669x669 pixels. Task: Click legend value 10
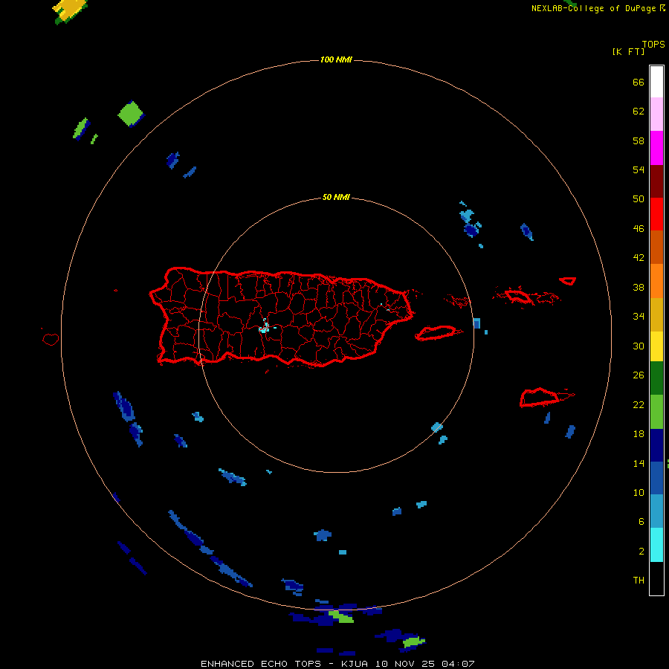(639, 492)
